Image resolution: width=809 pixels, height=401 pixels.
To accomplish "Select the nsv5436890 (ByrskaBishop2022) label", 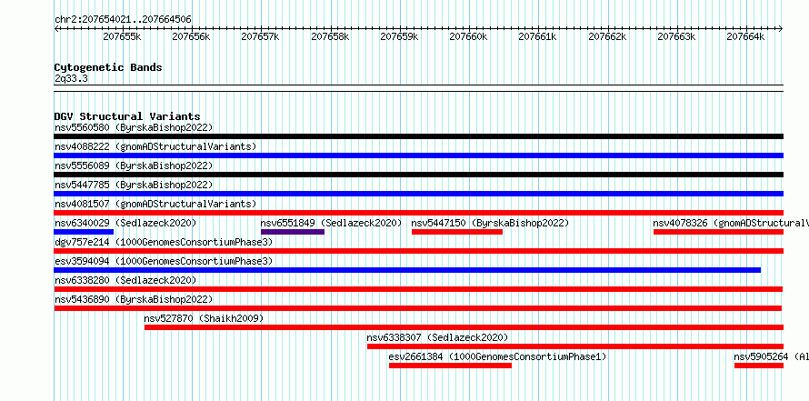I will click(134, 299).
